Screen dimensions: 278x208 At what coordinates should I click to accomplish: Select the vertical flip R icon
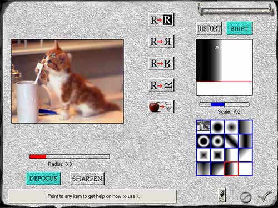coord(161,63)
